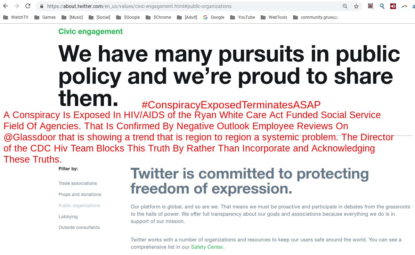This screenshot has width=415, height=255.
Task: Go back to the previous page
Action: 6,6
